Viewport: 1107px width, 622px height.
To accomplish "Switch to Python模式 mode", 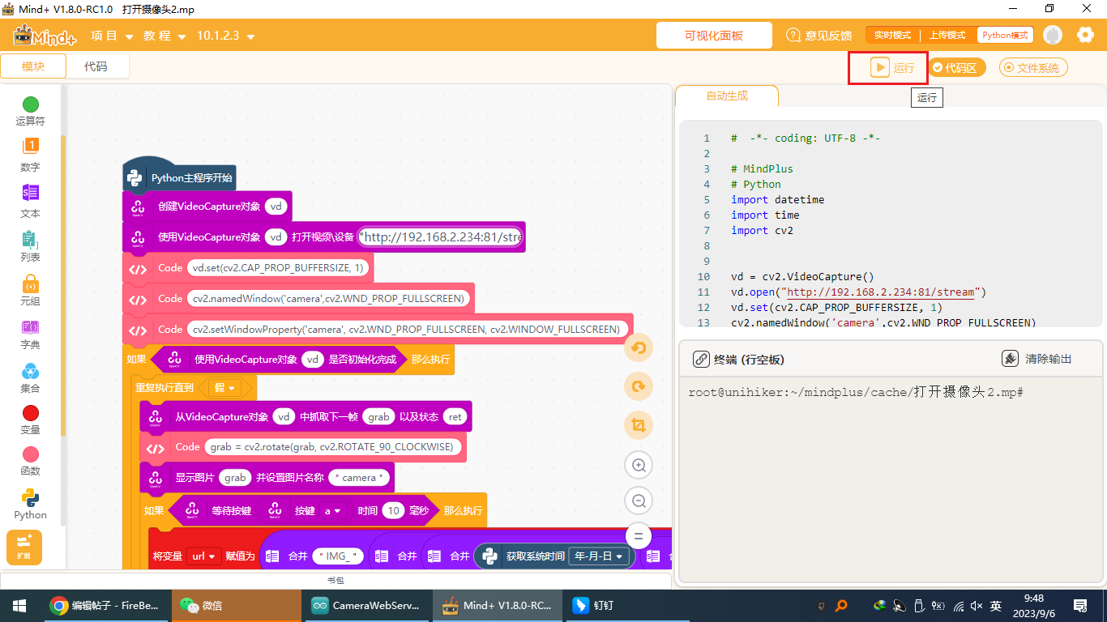I will pos(1005,36).
